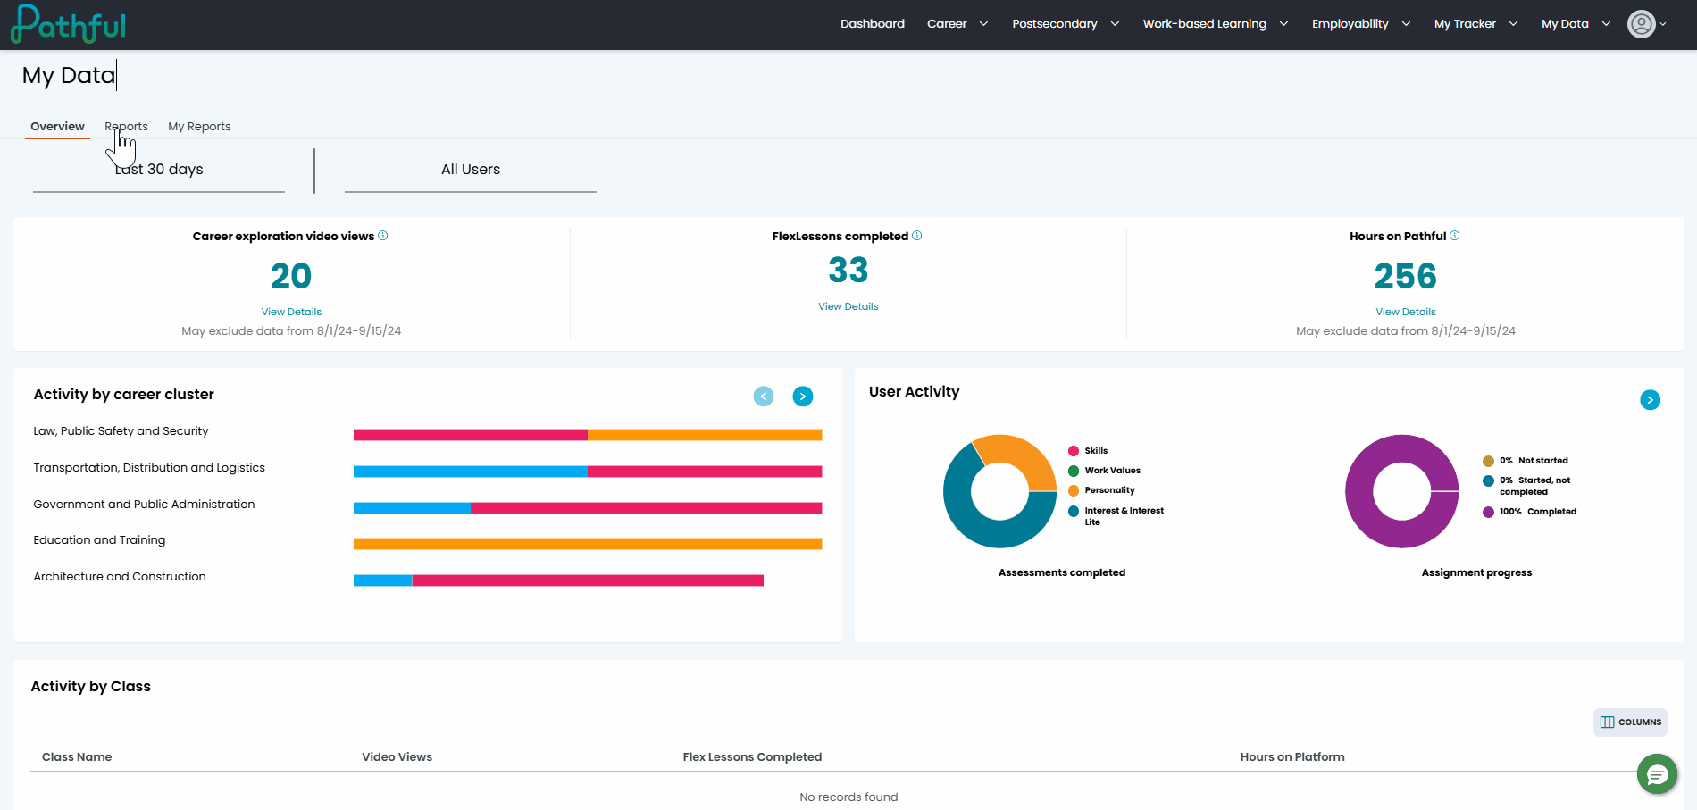1697x810 pixels.
Task: Sort by Flex Lessons Completed column header
Action: coord(752,757)
